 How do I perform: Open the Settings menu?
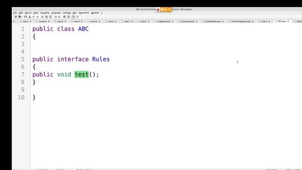click(67, 13)
